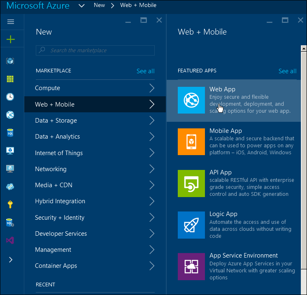Image resolution: width=307 pixels, height=295 pixels.
Task: Expand the Compute category chevron
Action: pos(152,88)
